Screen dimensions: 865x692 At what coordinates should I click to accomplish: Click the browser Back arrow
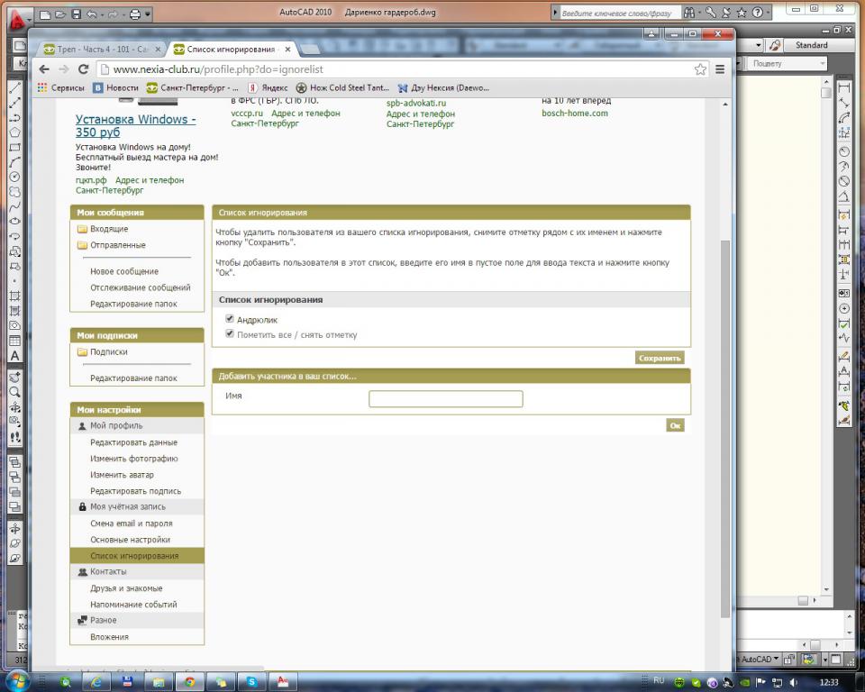point(44,69)
